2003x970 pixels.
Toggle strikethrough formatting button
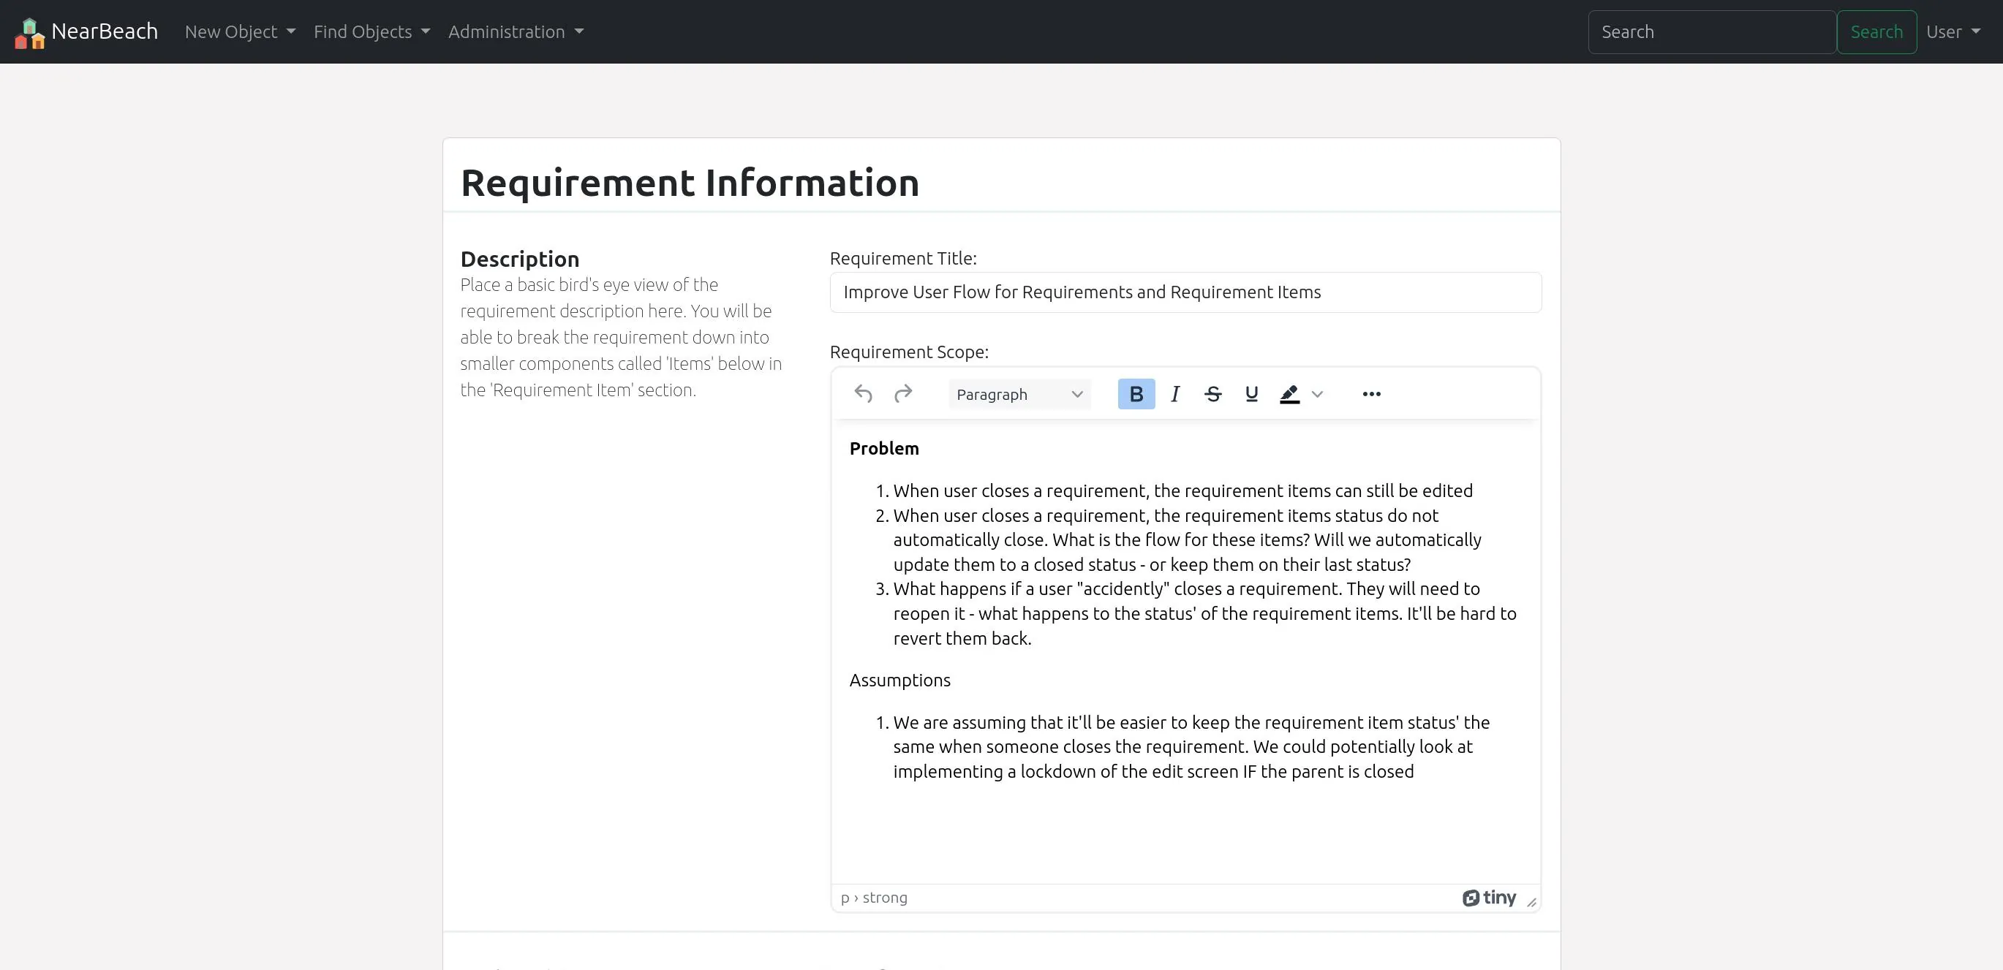(x=1212, y=394)
